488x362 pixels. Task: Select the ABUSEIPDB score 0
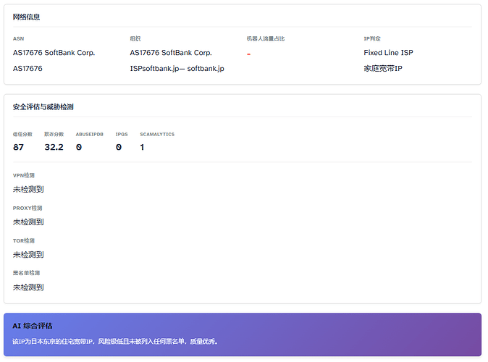[79, 147]
